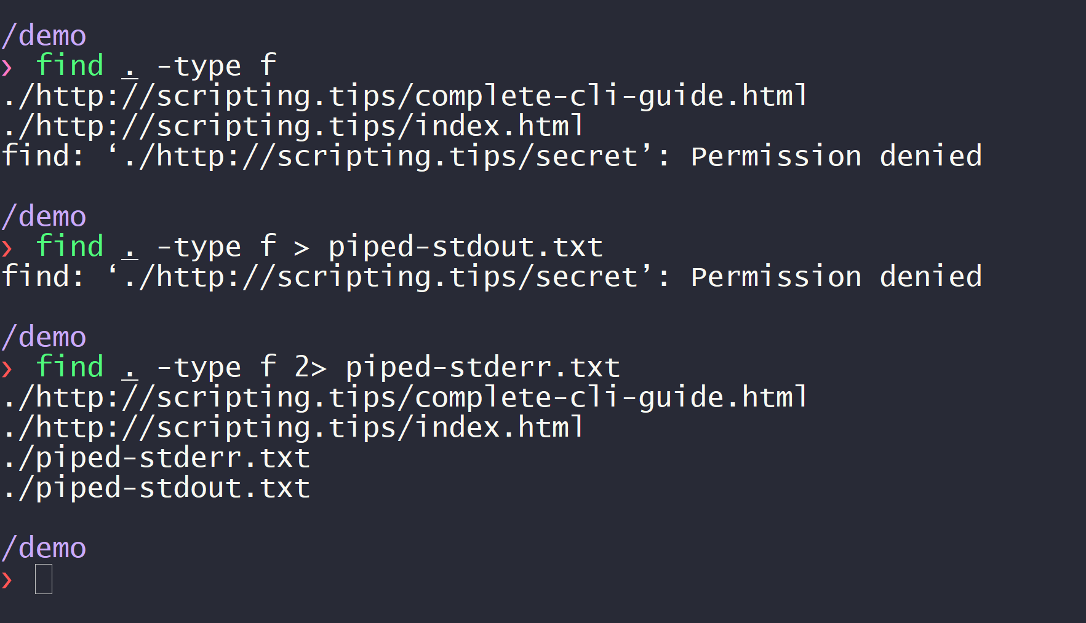The width and height of the screenshot is (1086, 623).
Task: Click index.html path in the last command's output
Action: [x=498, y=427]
